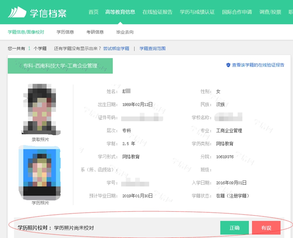
Task: Switch to the 考研信息 tab
Action: click(x=95, y=32)
